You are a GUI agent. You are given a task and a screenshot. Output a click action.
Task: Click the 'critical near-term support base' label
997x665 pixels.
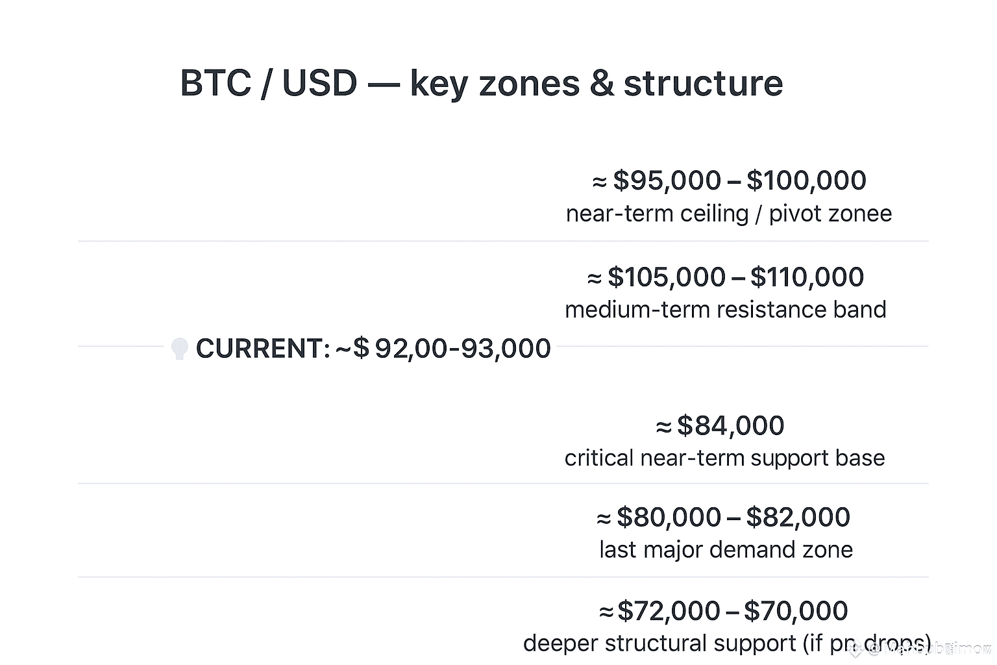pos(724,458)
